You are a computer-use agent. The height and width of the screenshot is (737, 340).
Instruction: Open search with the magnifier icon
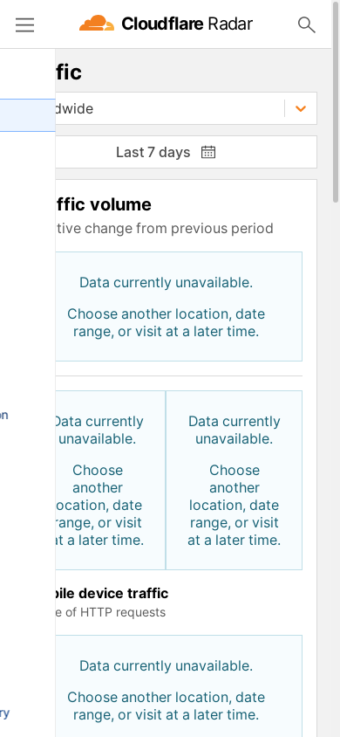(307, 24)
